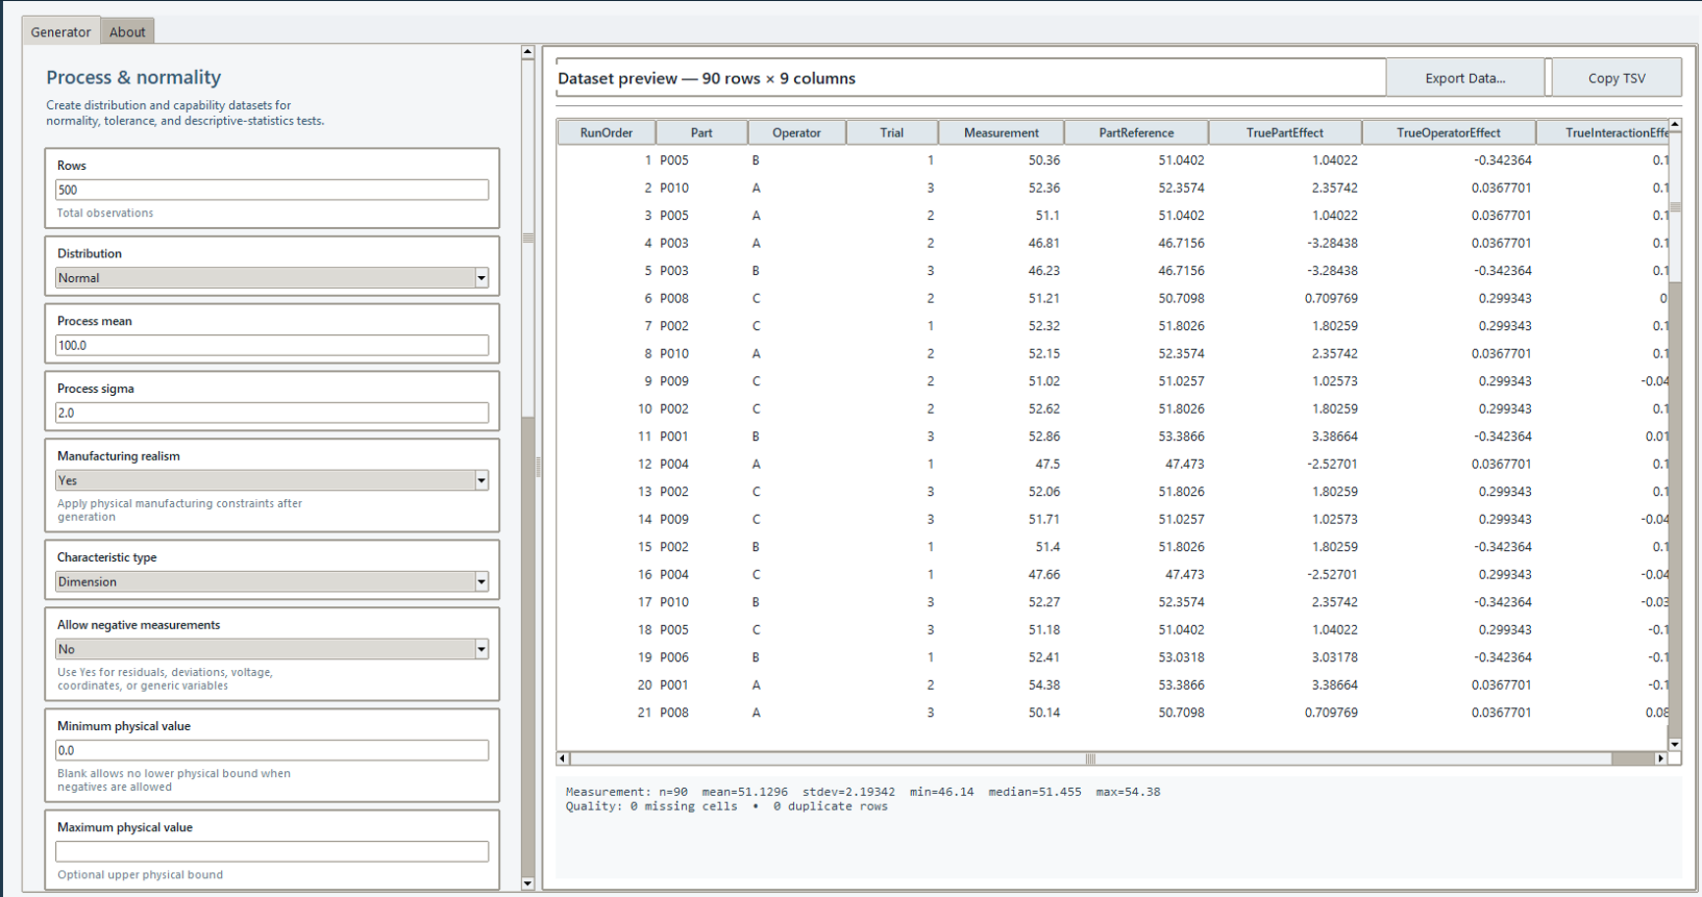Click Measurement 50.14 in row 21
Screen dimensions: 1702x897
(1044, 712)
